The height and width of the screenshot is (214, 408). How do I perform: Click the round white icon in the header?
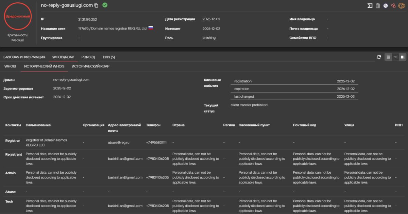[386, 6]
